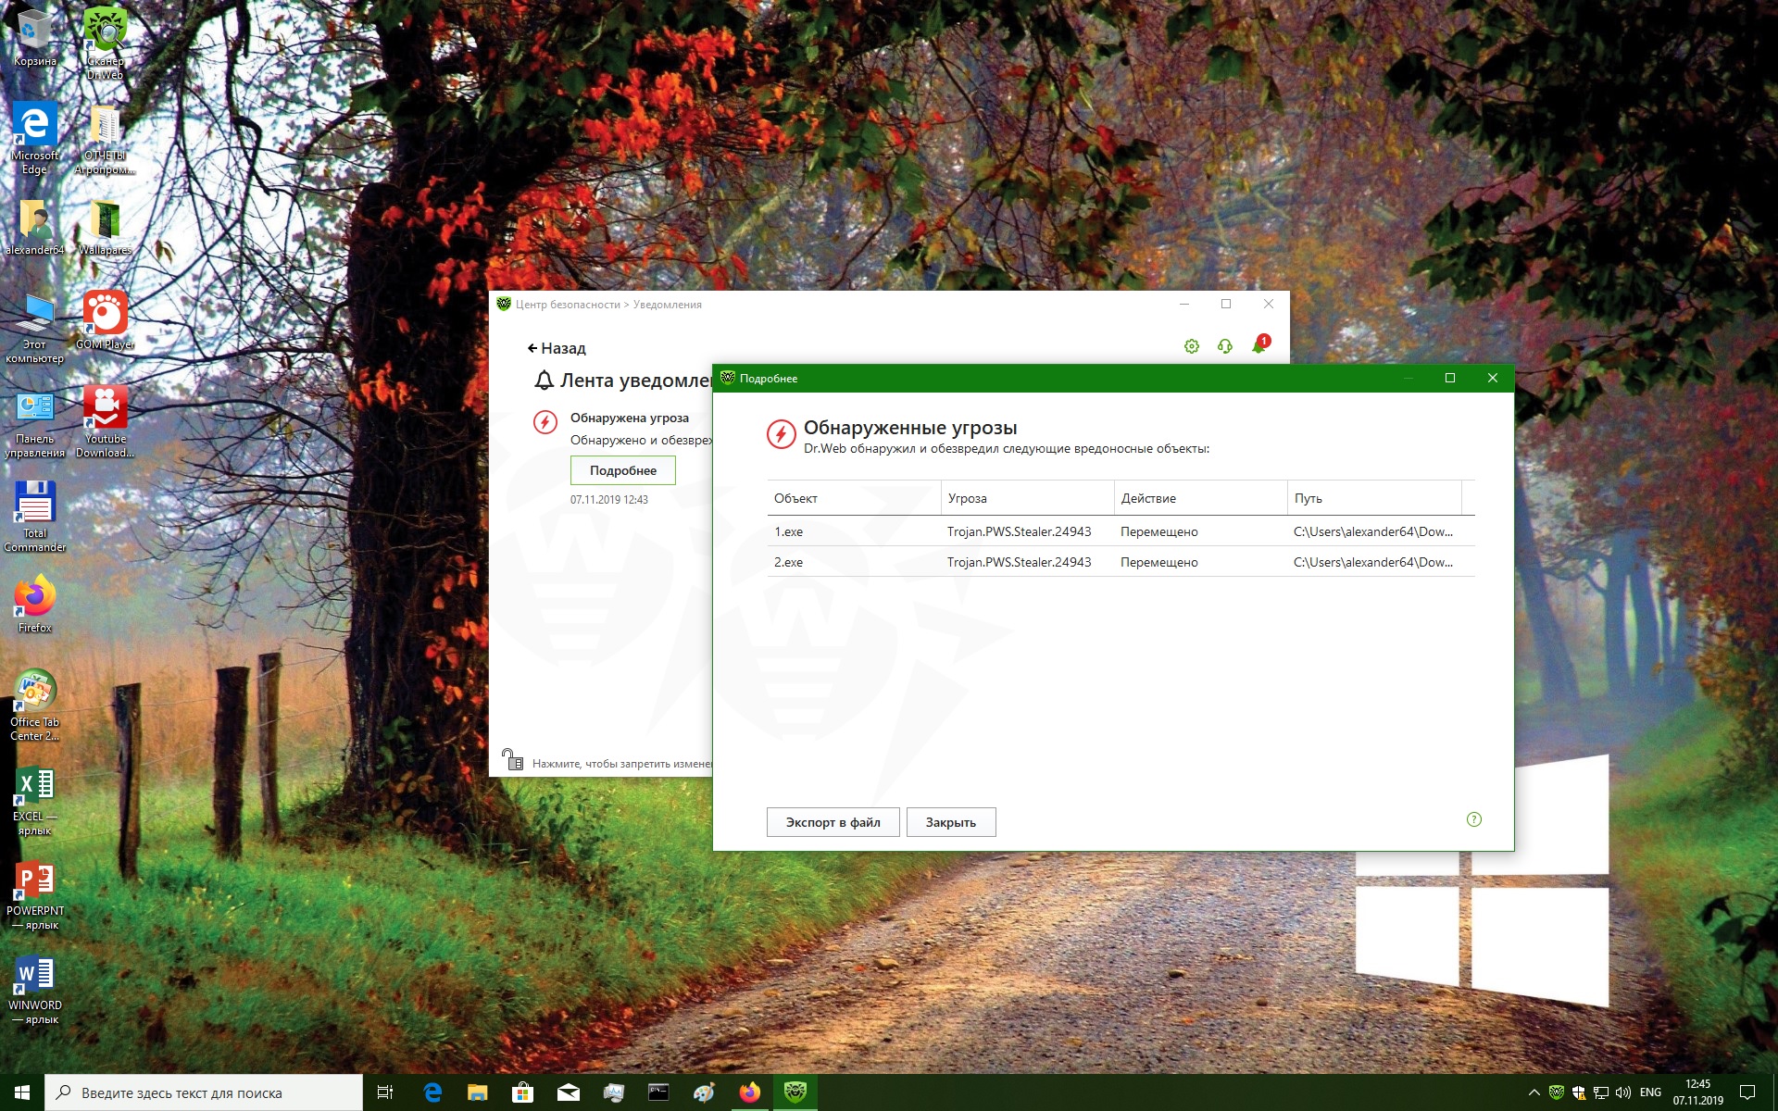The height and width of the screenshot is (1111, 1778).
Task: Open Firefox from the taskbar
Action: [x=749, y=1092]
